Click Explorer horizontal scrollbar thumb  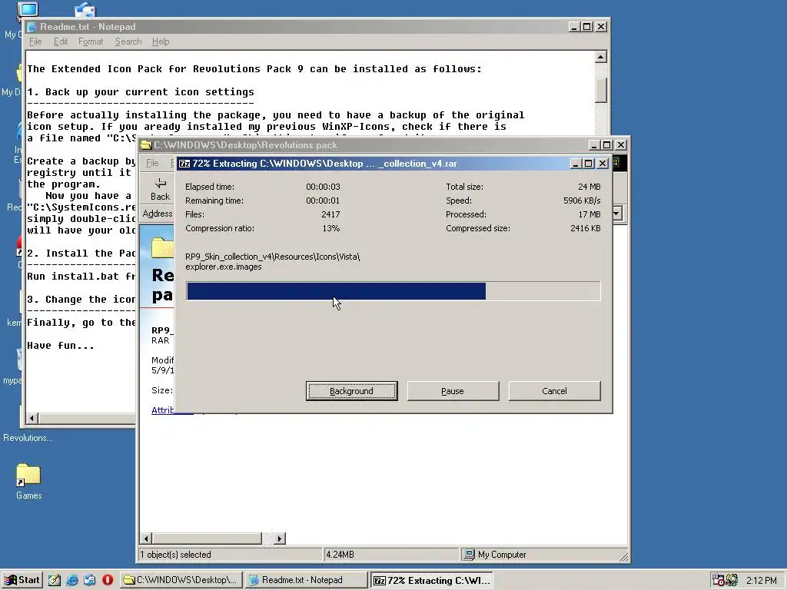click(207, 539)
